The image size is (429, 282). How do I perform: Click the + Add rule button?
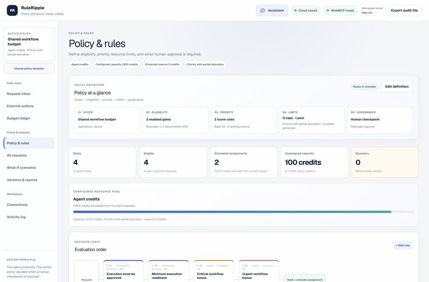403,245
